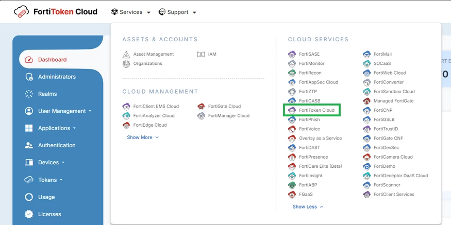Open the Services dropdown menu
451x225 pixels.
tap(130, 12)
